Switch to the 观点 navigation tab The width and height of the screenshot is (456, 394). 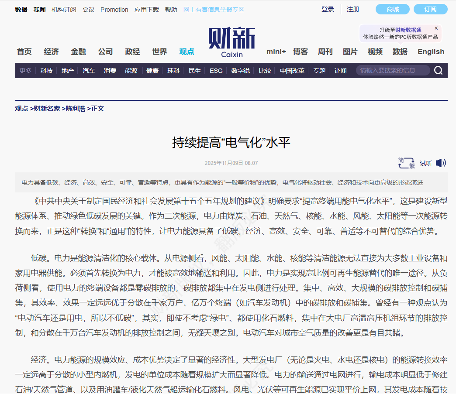pyautogui.click(x=187, y=51)
